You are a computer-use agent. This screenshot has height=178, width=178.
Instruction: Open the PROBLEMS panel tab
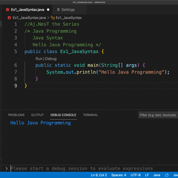(16, 115)
